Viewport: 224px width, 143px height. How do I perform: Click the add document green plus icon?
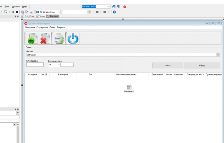click(32, 38)
